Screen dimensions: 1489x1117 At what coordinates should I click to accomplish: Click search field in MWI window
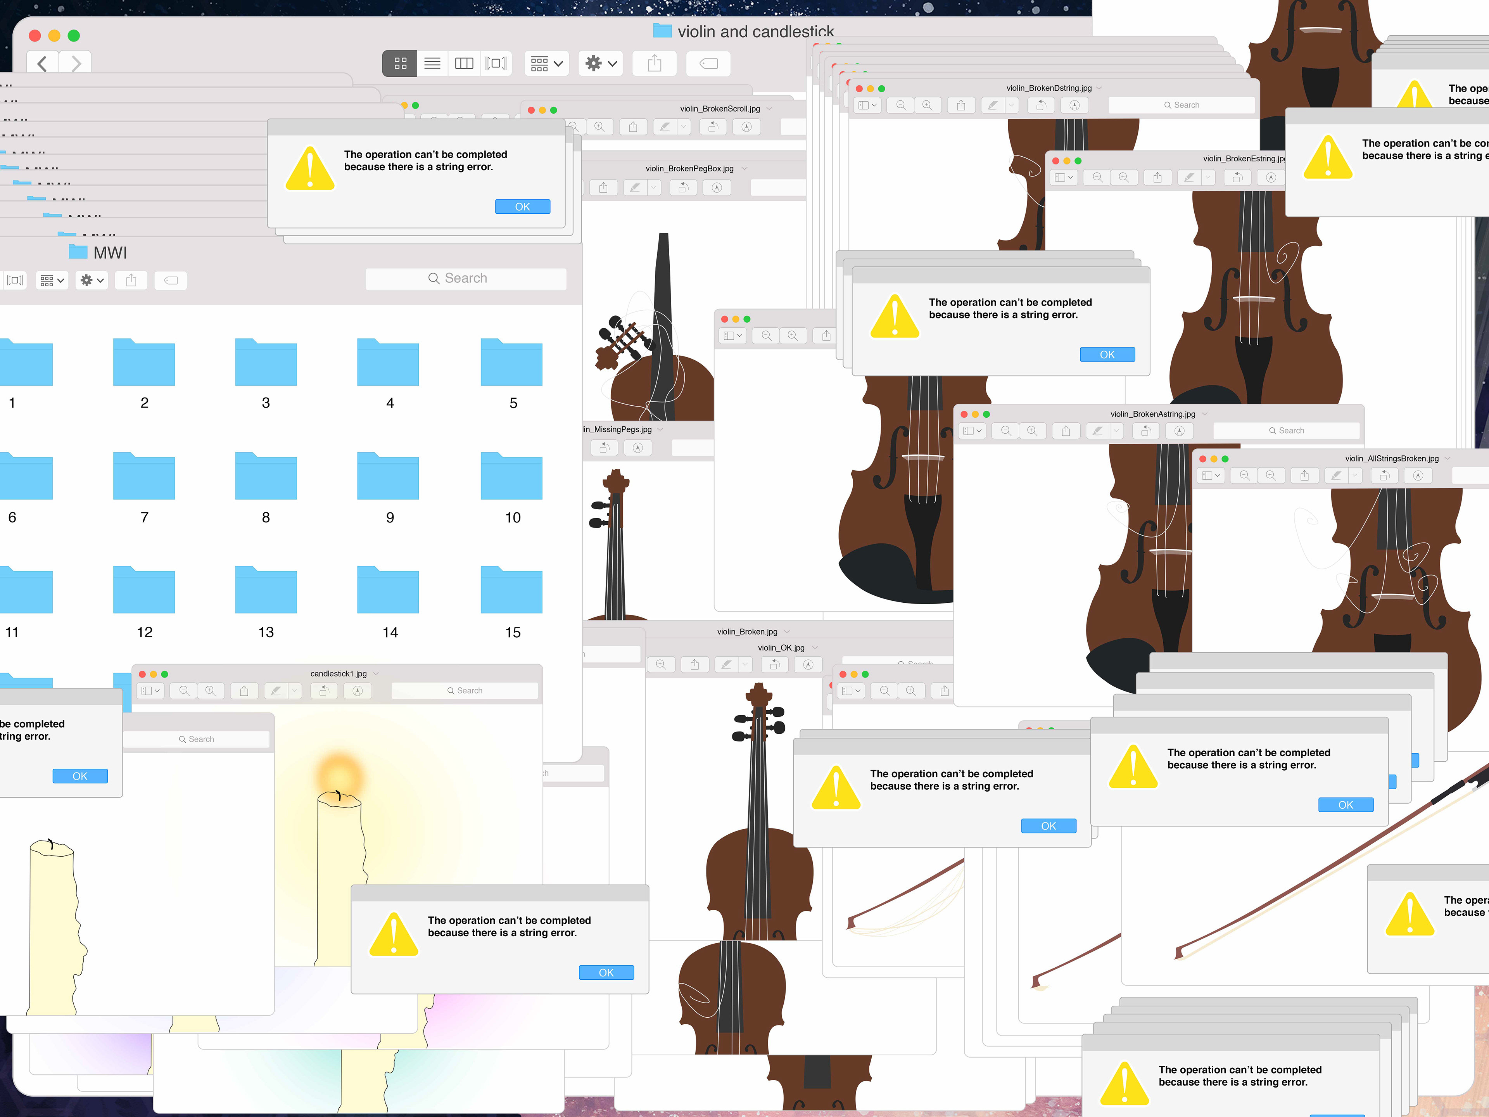[466, 279]
